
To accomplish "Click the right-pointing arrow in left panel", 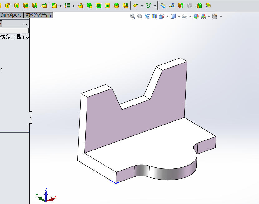I will (x=2, y=69).
